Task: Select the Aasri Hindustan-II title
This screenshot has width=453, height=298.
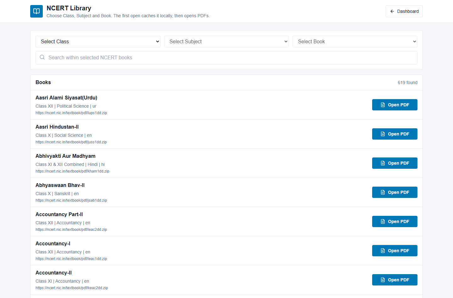Action: [x=57, y=127]
